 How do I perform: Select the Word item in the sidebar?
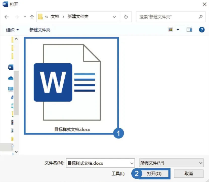[11, 67]
